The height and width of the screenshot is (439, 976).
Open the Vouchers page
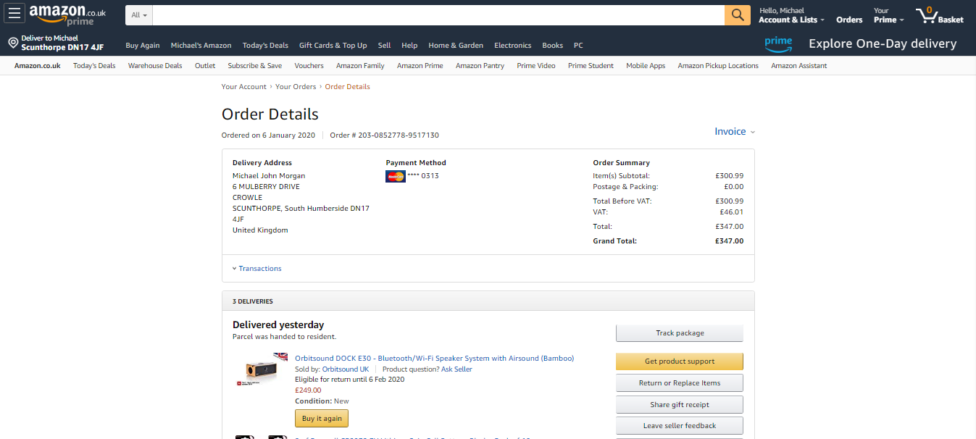click(x=309, y=66)
